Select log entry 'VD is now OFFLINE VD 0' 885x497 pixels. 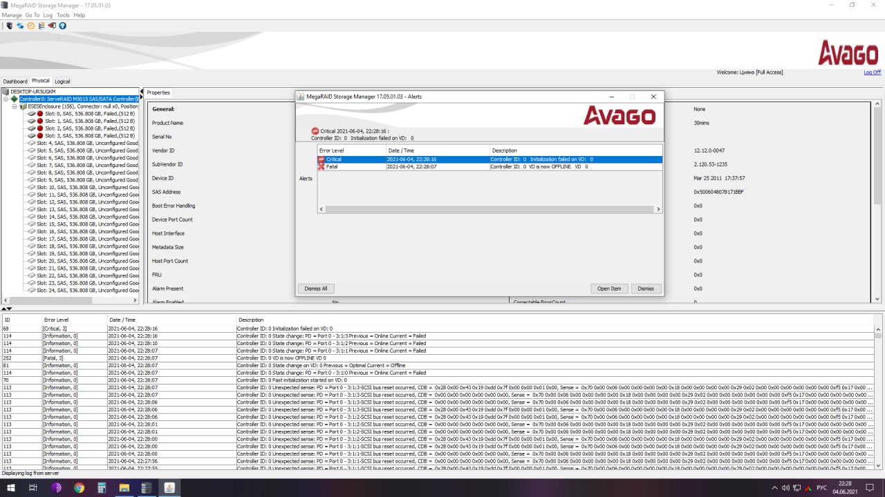438,358
